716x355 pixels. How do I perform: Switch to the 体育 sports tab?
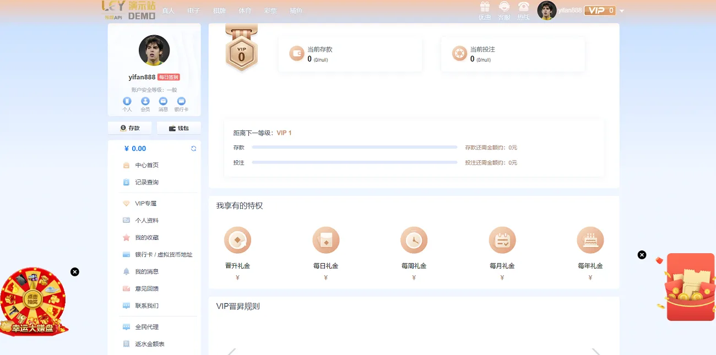pyautogui.click(x=245, y=10)
